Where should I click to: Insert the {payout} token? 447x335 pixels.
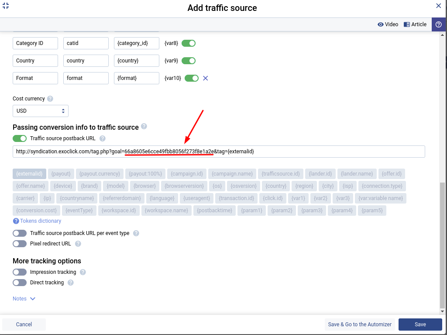61,174
